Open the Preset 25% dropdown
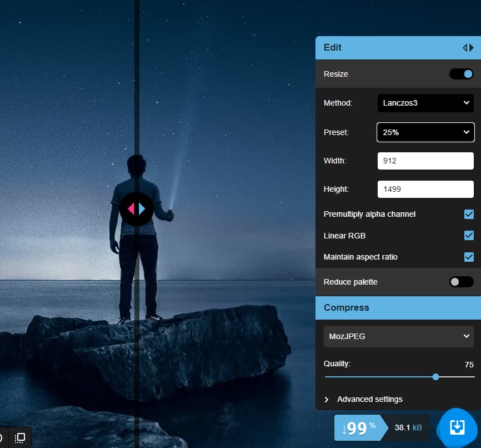Screen dimensions: 481x448 coord(425,132)
